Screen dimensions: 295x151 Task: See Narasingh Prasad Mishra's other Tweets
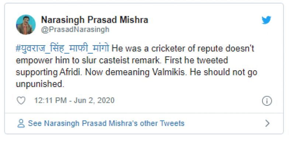pos(106,123)
